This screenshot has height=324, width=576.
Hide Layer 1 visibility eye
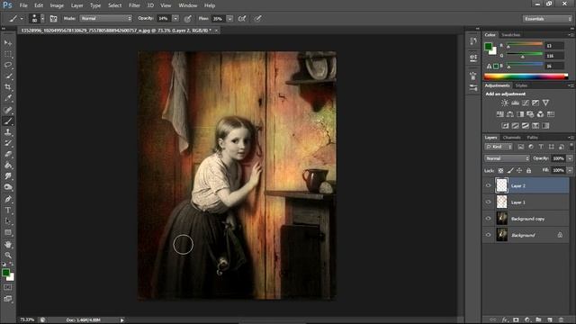coord(488,202)
